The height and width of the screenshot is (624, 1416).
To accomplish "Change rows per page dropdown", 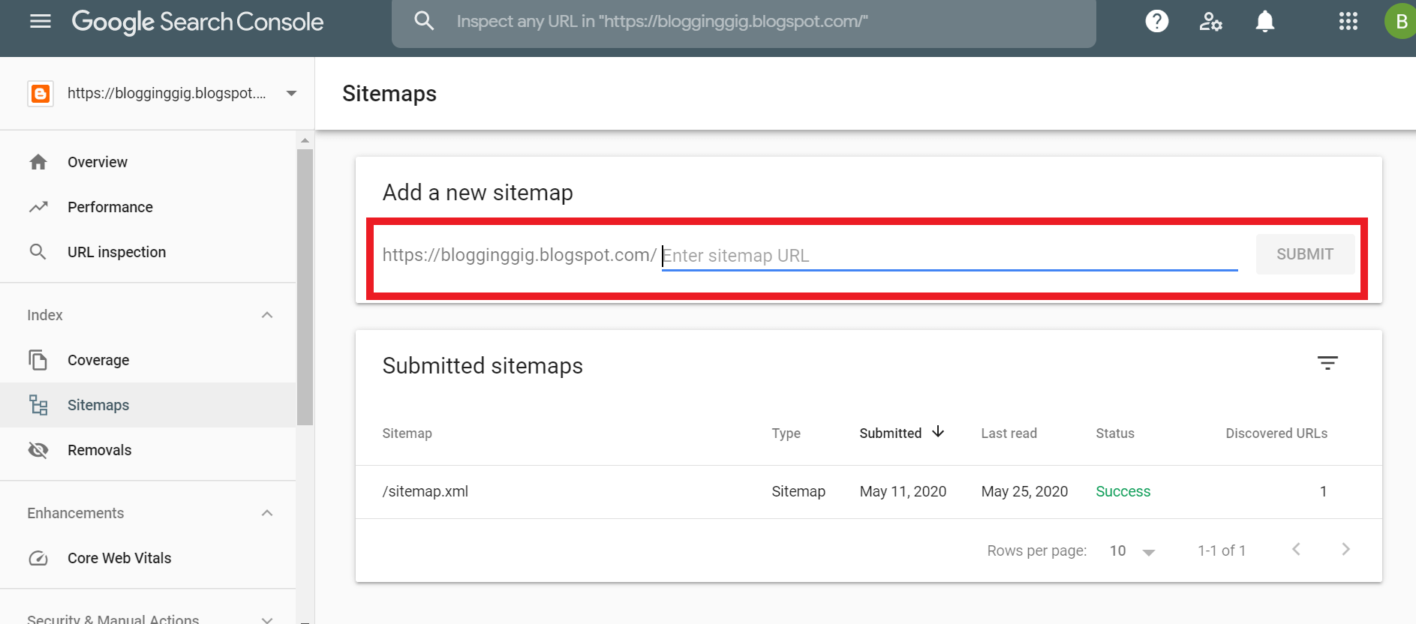I will click(1132, 550).
